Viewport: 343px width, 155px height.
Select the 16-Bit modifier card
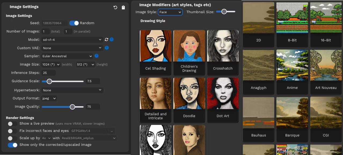point(326,24)
